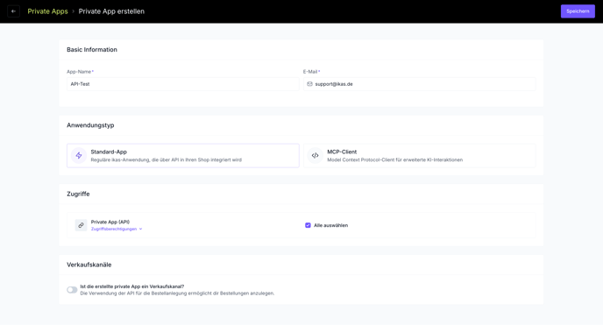Click the chevron next to Zugriffsberechtigungen
The width and height of the screenshot is (603, 325).
(141, 229)
